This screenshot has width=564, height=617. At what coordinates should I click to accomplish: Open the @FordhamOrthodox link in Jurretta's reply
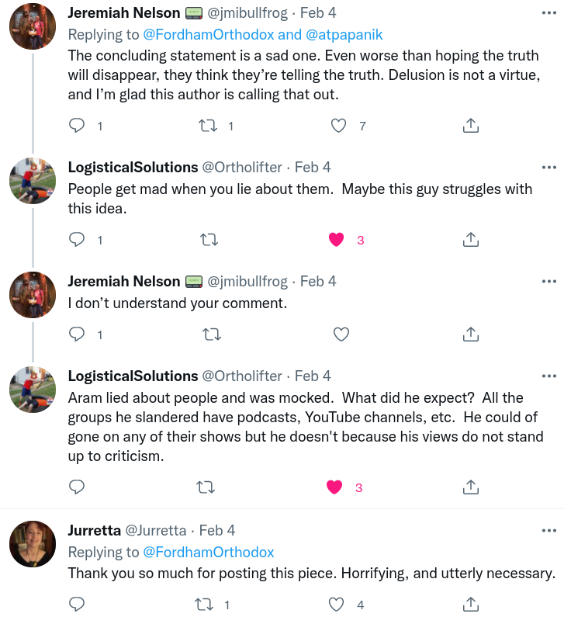coord(209,552)
